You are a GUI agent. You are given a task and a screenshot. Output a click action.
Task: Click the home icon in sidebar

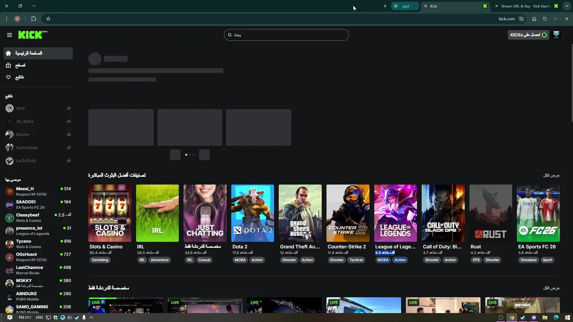[x=8, y=53]
